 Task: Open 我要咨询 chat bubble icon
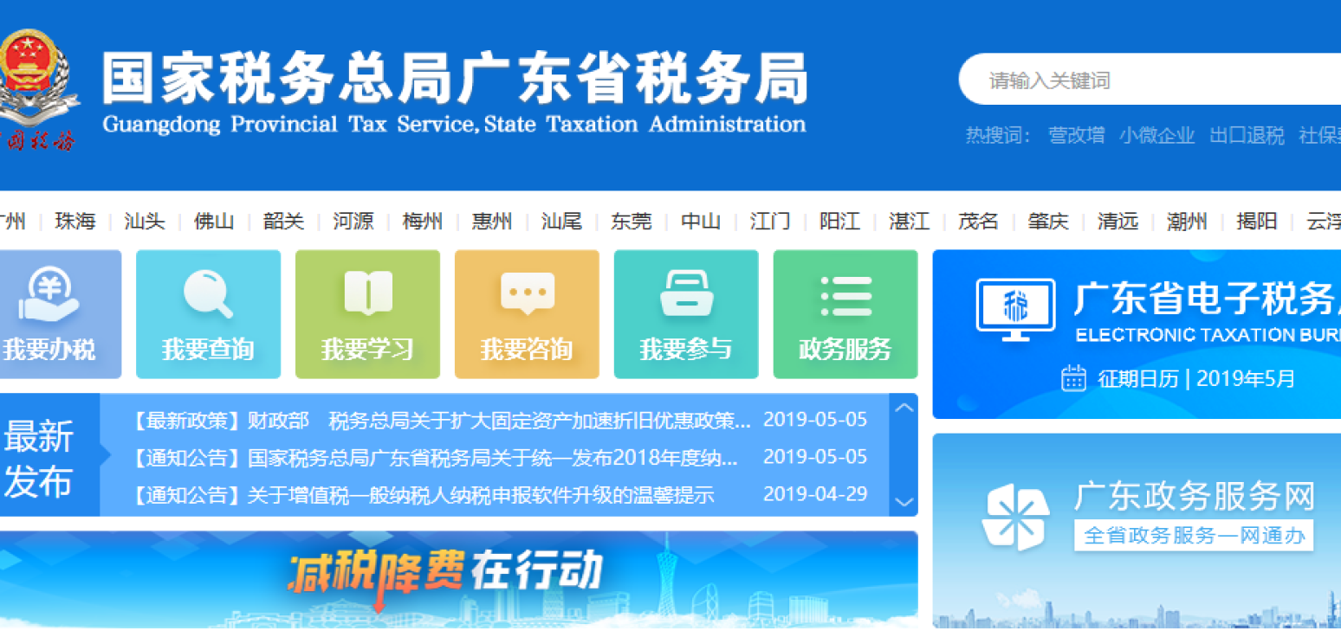527,293
